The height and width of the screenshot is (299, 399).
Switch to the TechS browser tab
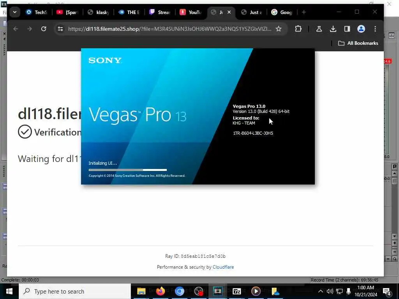click(37, 12)
